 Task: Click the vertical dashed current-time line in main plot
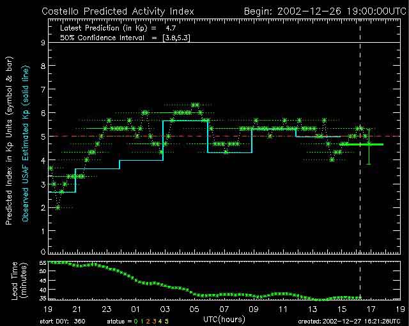360,96
